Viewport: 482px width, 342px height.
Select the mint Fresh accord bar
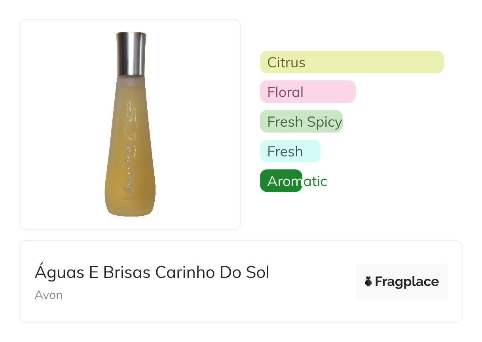pyautogui.click(x=290, y=151)
